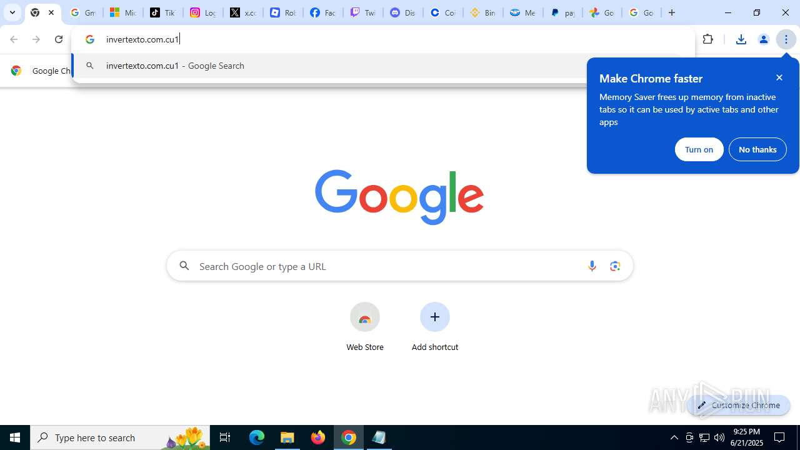Switch to the Gmail tab
Viewport: 800px width, 450px height.
click(x=82, y=12)
